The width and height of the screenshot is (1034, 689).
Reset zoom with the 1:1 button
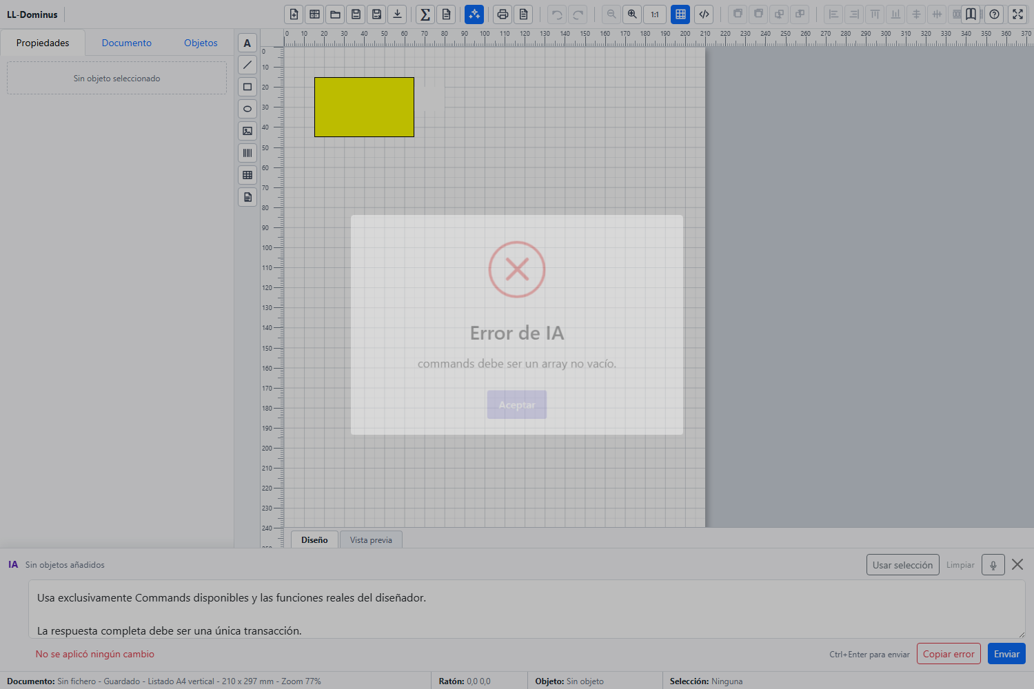point(655,14)
